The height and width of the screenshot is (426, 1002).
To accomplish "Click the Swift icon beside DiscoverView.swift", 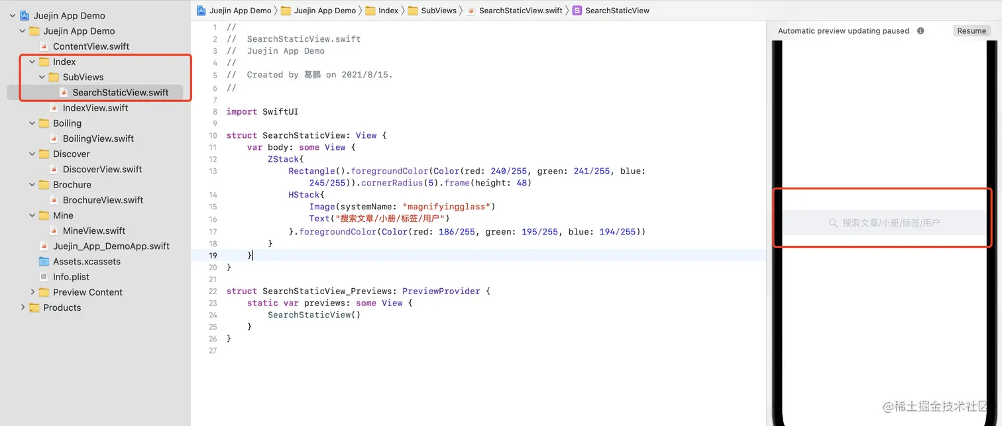I will click(x=54, y=169).
